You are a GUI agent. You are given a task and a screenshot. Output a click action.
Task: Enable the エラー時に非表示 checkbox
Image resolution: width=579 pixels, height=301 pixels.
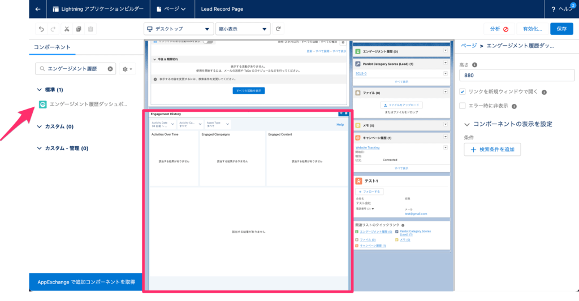click(463, 106)
